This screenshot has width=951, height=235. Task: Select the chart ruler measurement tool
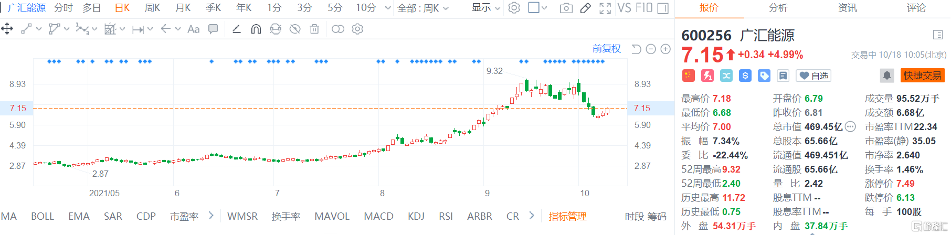[110, 29]
